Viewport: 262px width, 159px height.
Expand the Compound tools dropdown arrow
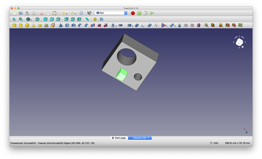point(133,26)
